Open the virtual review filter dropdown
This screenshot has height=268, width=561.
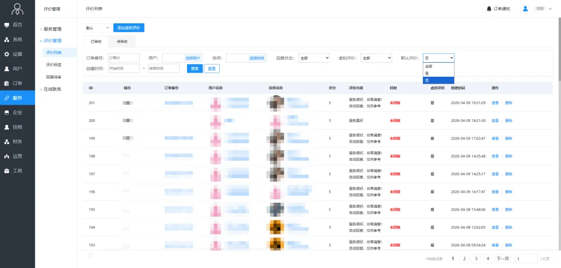coord(376,58)
